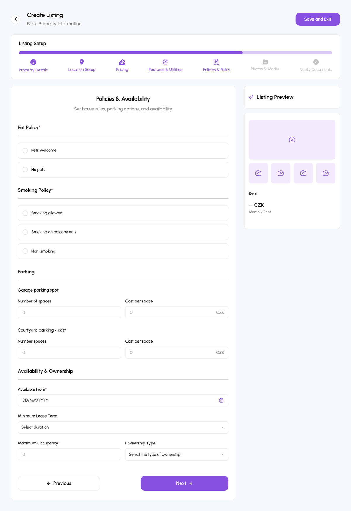Choose Smoking allowed radio option
Image resolution: width=351 pixels, height=511 pixels.
pyautogui.click(x=123, y=213)
